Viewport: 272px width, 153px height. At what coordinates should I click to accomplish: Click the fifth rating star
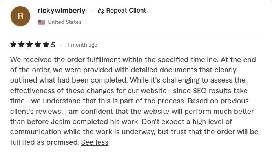(46, 45)
